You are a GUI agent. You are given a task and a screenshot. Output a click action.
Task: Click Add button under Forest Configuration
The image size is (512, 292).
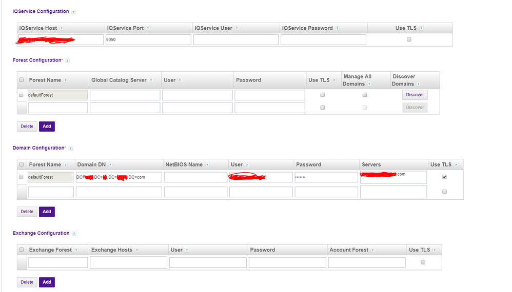click(x=47, y=127)
